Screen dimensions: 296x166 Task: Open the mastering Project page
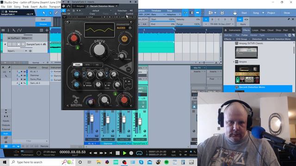coord(271,13)
